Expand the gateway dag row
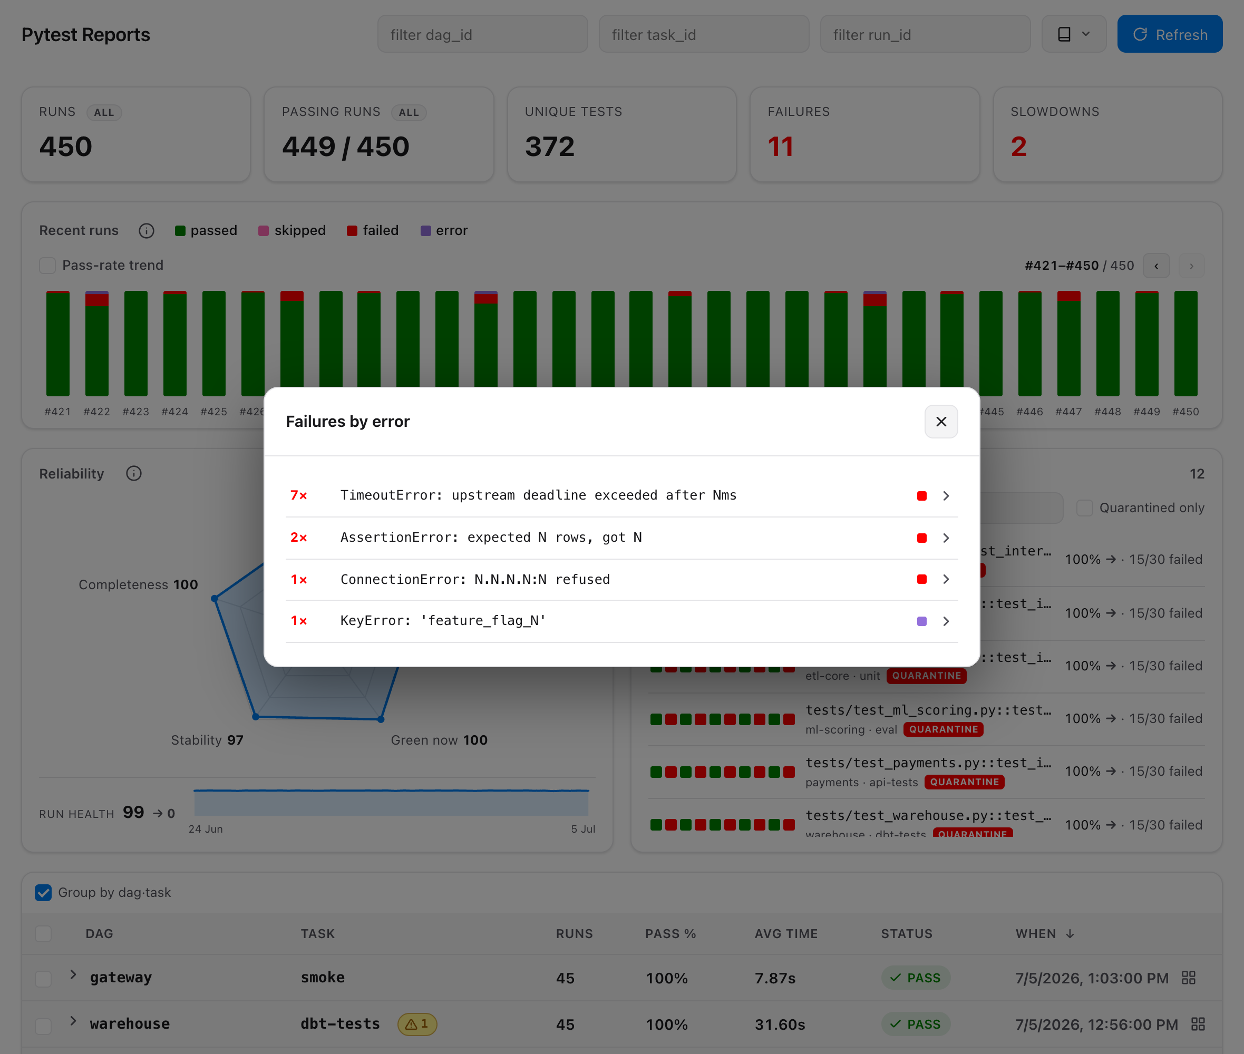 (x=73, y=974)
